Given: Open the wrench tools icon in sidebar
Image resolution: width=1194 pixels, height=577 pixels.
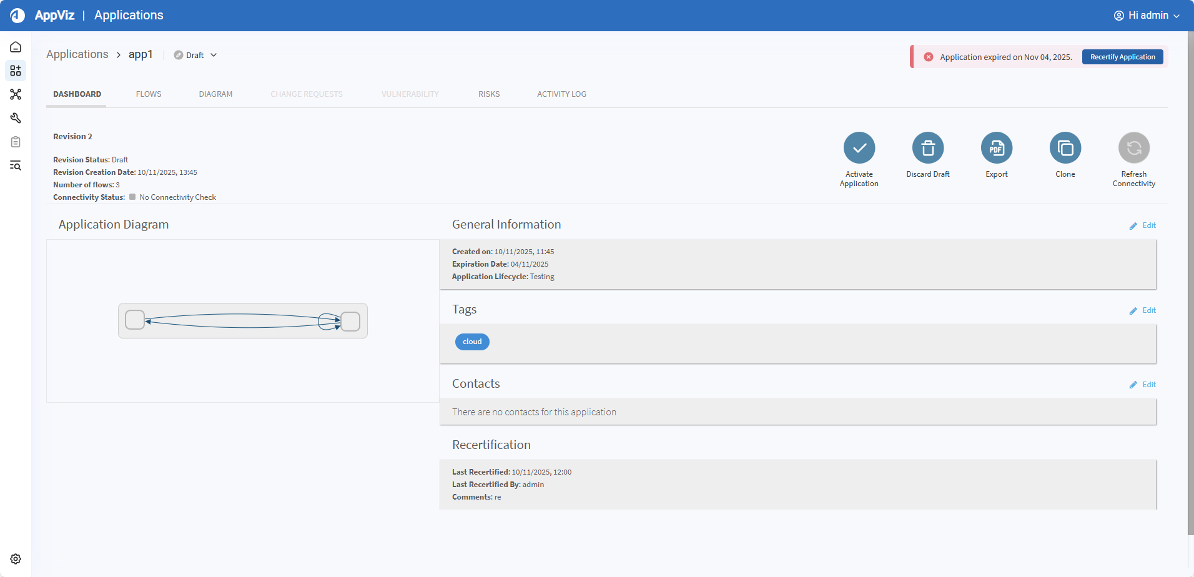Looking at the screenshot, I should tap(16, 118).
